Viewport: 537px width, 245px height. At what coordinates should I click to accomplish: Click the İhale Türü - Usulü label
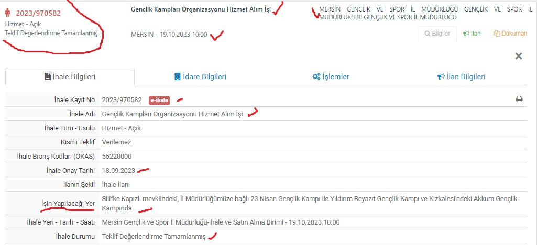[70, 128]
